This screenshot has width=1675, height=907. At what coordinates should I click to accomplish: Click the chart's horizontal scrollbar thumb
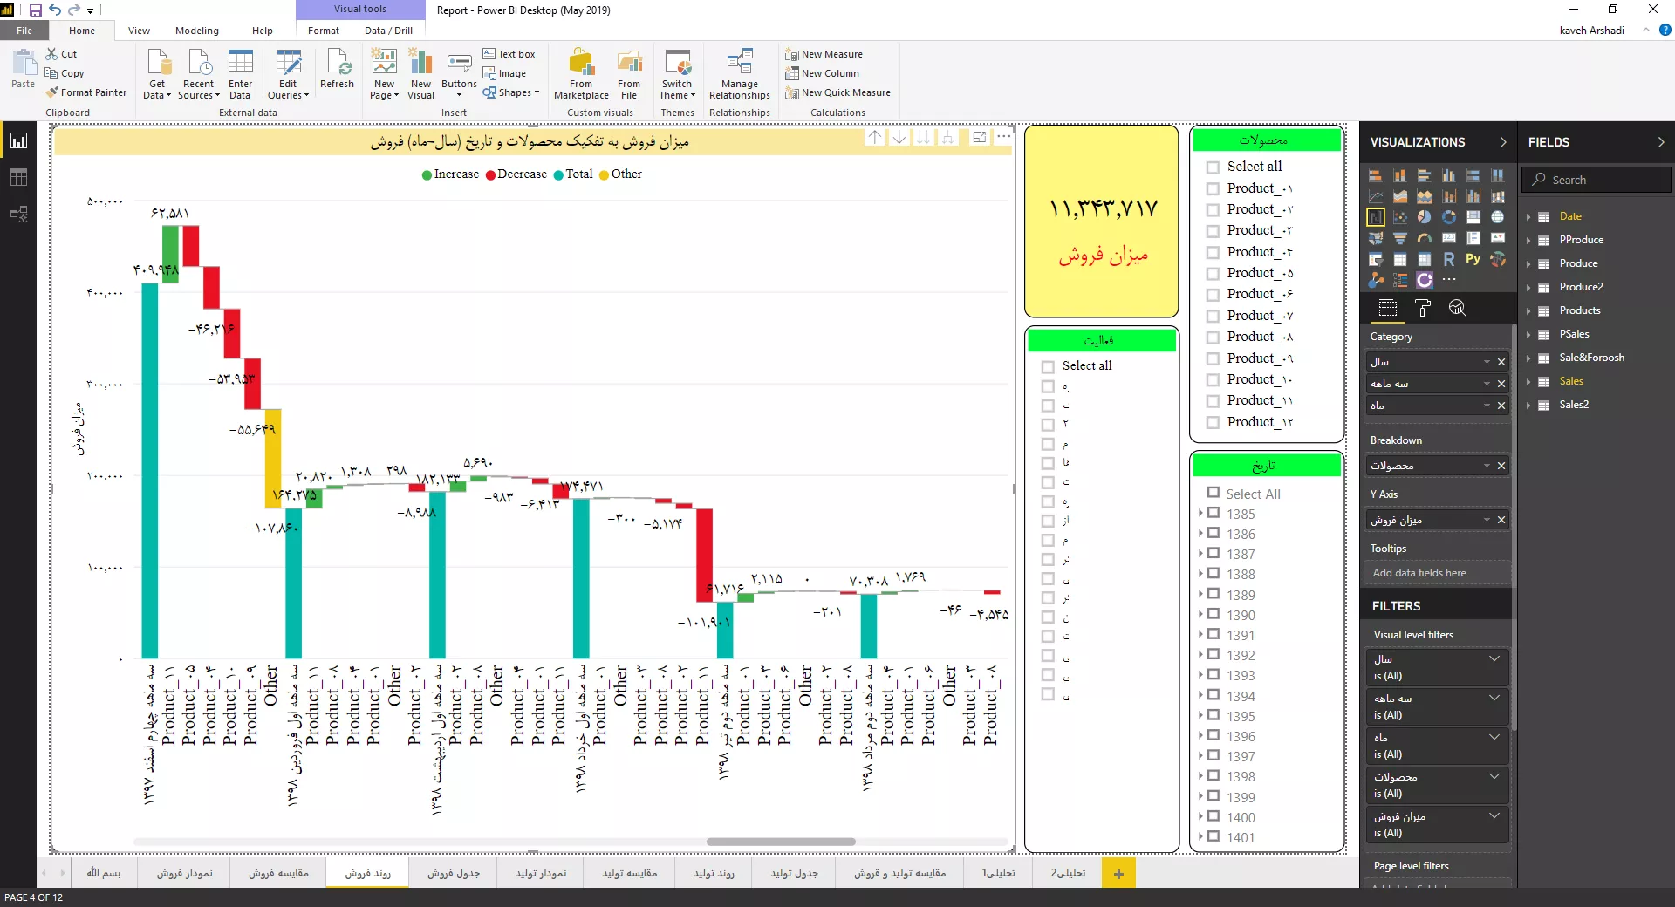click(781, 842)
